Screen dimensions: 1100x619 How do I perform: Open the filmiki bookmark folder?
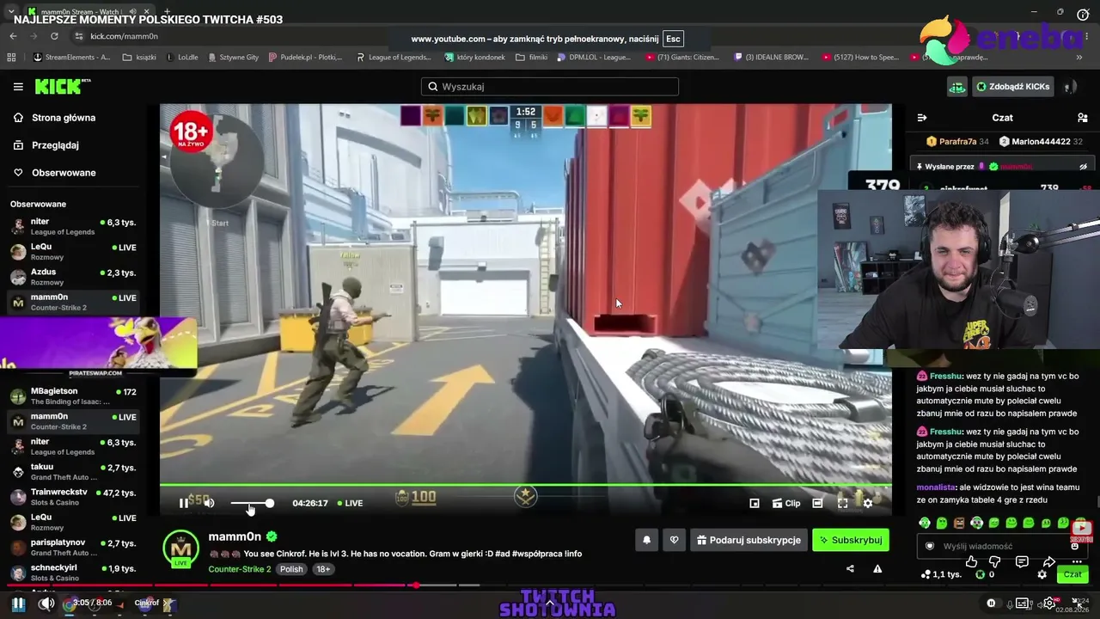point(532,58)
